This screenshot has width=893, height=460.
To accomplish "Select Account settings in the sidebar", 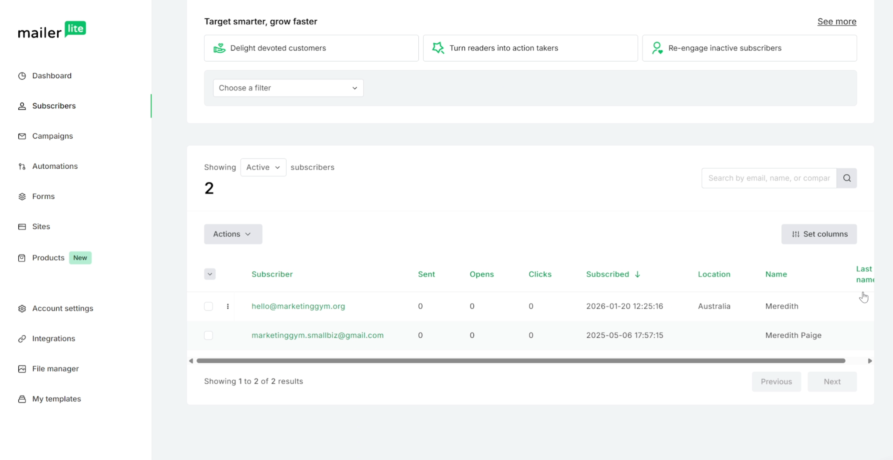I will pos(22,308).
